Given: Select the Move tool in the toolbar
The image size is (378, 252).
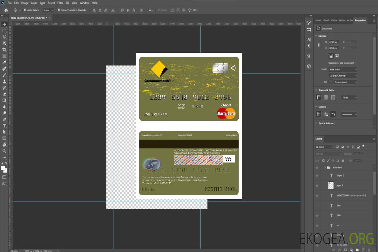Looking at the screenshot, I should (4, 24).
